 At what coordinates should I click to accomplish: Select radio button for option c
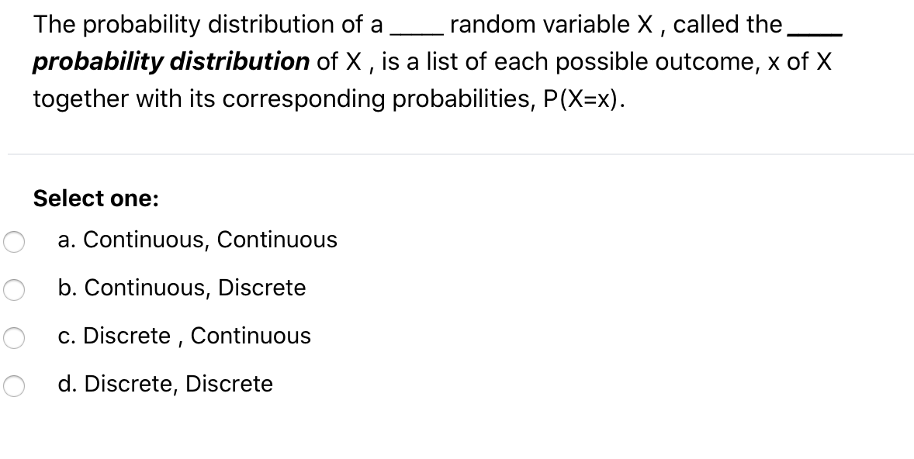point(14,336)
